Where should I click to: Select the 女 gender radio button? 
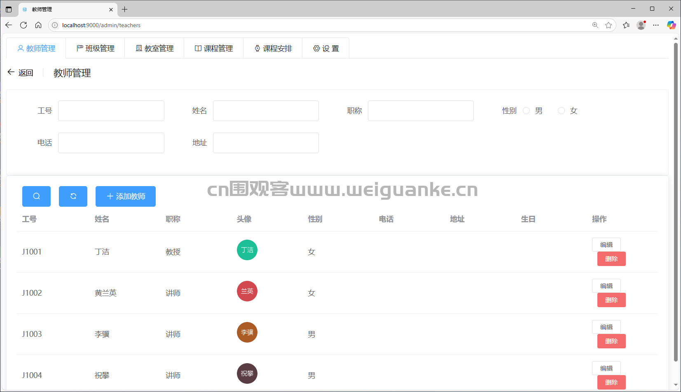click(x=561, y=110)
